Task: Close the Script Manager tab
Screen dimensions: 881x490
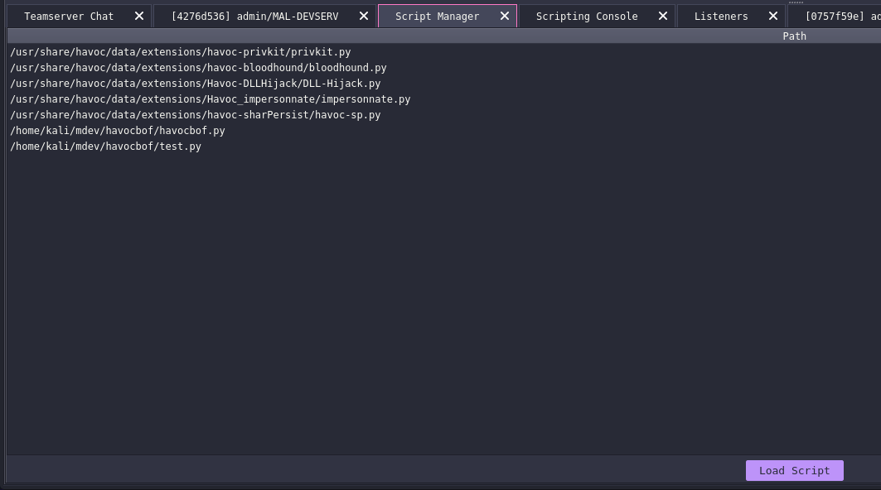Action: tap(505, 17)
